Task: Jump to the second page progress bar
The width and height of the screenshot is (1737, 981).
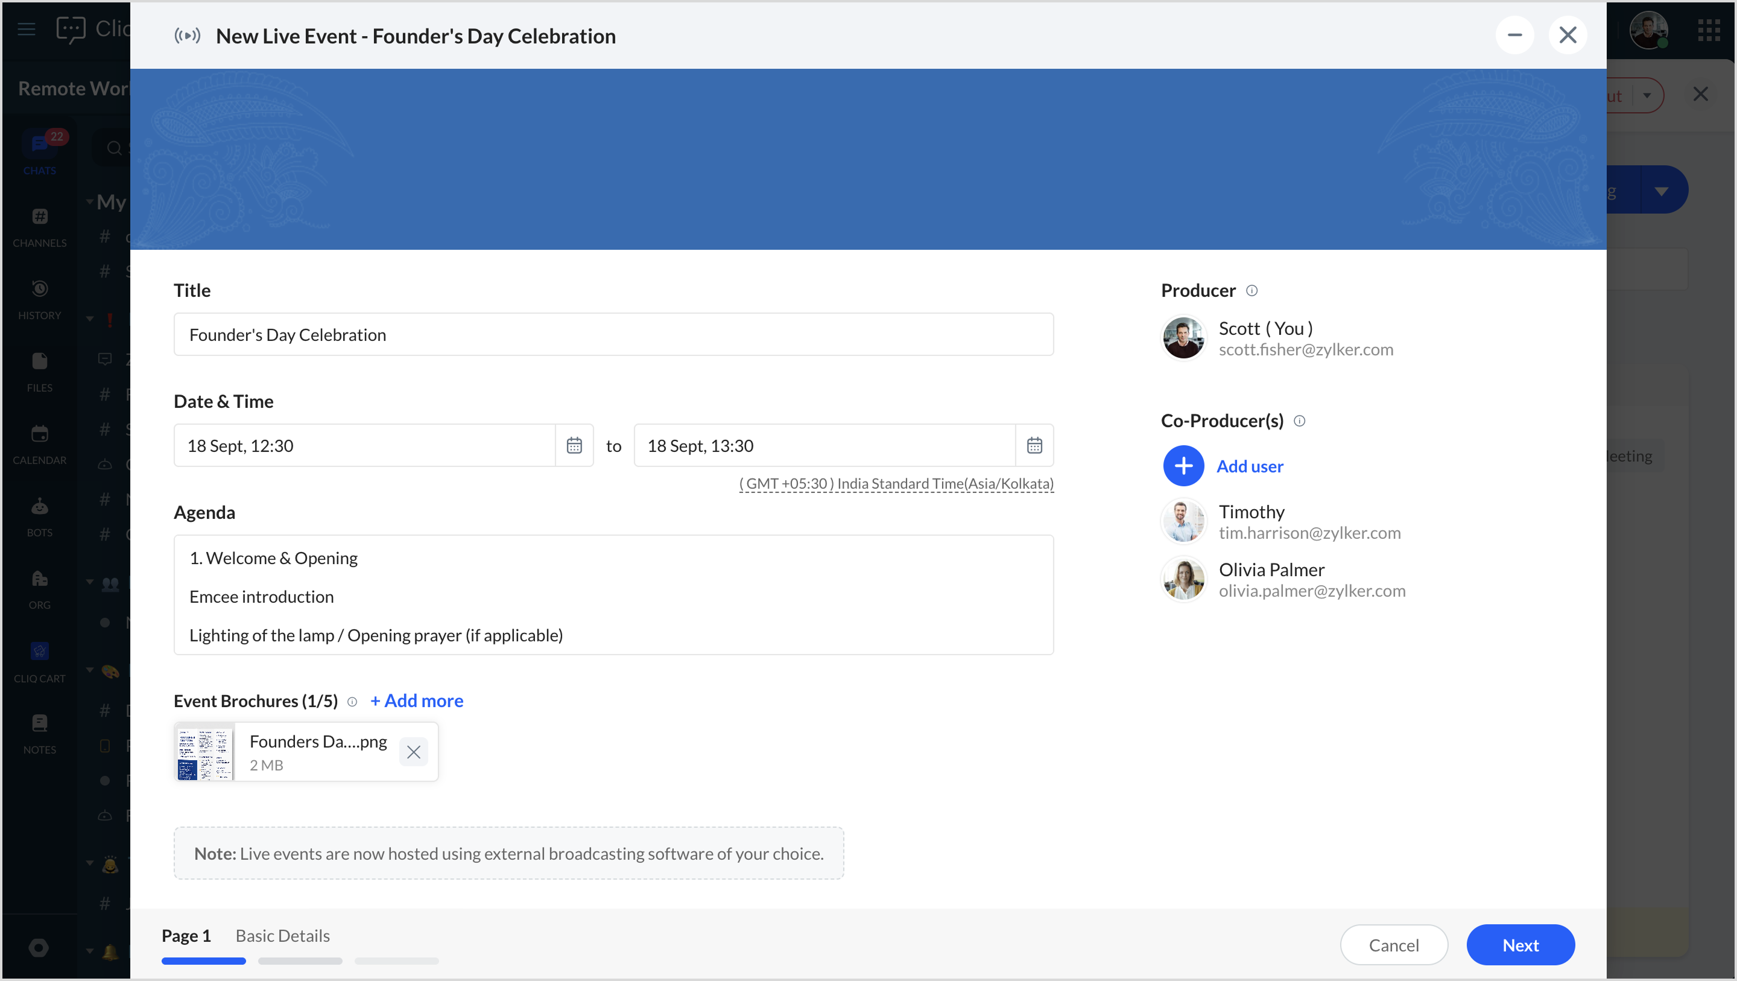Action: (300, 960)
